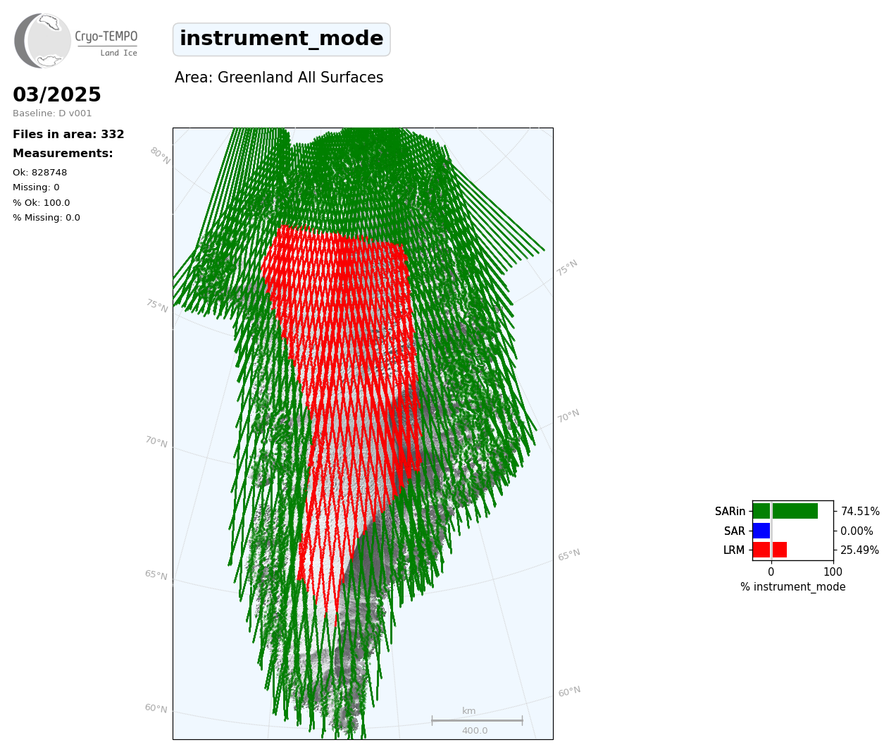The image size is (896, 747).
Task: Click the 25.49% value
Action: coord(859,550)
